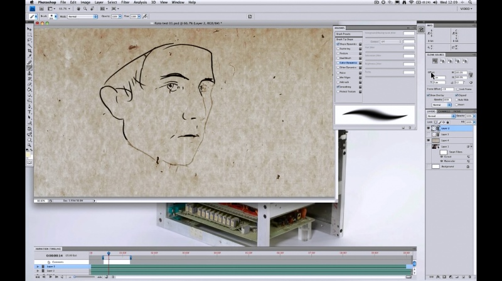Toggle Shape Dynamics checkbox

pos(337,44)
